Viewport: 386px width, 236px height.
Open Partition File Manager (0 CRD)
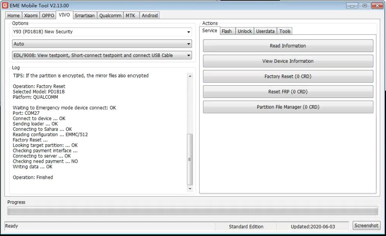tap(288, 107)
